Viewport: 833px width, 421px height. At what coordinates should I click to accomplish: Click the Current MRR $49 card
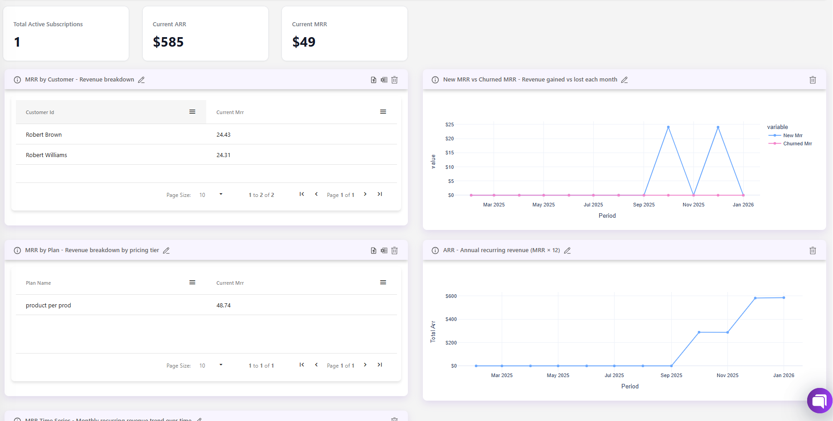(344, 33)
